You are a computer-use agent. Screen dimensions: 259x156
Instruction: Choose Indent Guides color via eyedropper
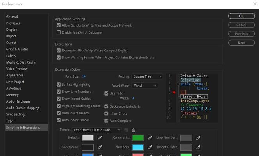coord(198,147)
